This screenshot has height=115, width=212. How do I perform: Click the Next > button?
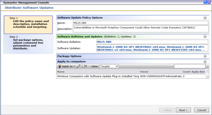tap(183, 110)
